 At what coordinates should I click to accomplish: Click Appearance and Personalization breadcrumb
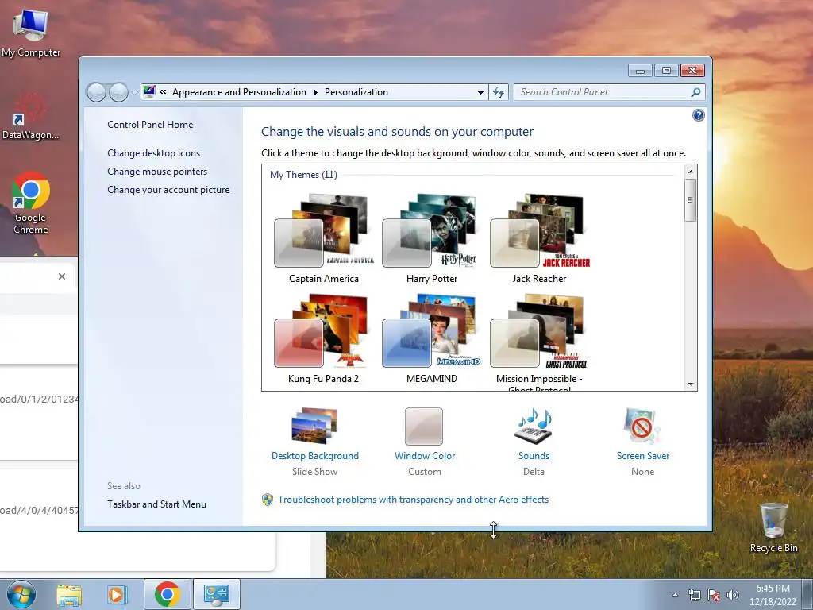click(x=239, y=92)
